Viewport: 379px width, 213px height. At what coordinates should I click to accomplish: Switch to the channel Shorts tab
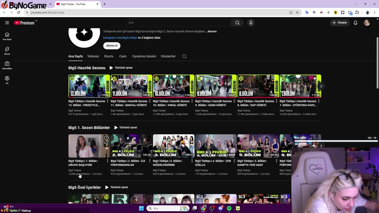click(x=109, y=56)
